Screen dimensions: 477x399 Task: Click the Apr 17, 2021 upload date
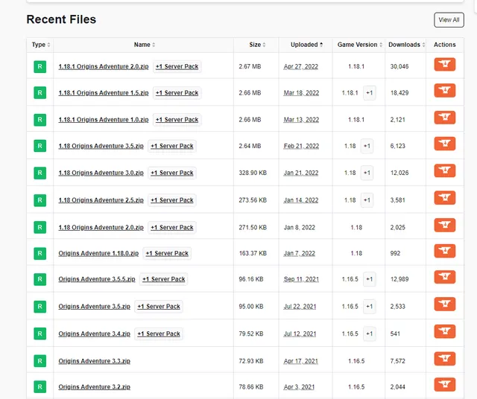click(x=301, y=361)
